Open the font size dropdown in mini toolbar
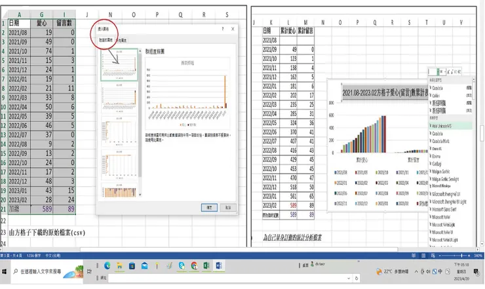 click(445, 71)
